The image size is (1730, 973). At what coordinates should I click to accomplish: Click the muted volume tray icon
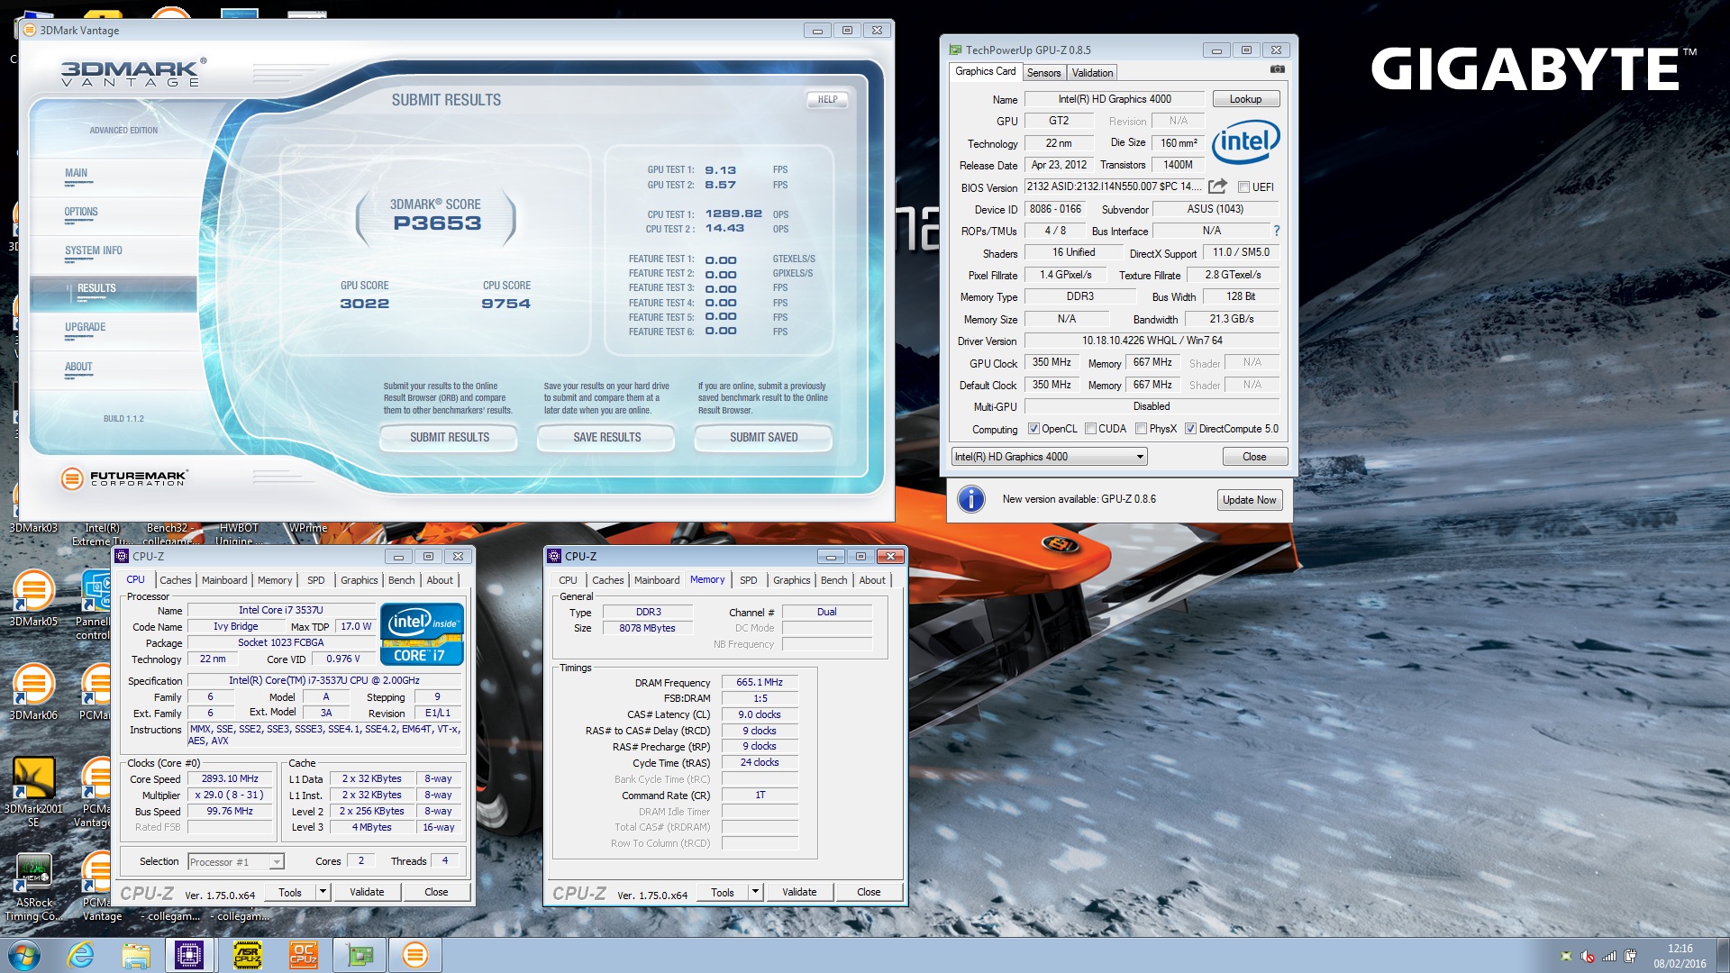(x=1588, y=956)
